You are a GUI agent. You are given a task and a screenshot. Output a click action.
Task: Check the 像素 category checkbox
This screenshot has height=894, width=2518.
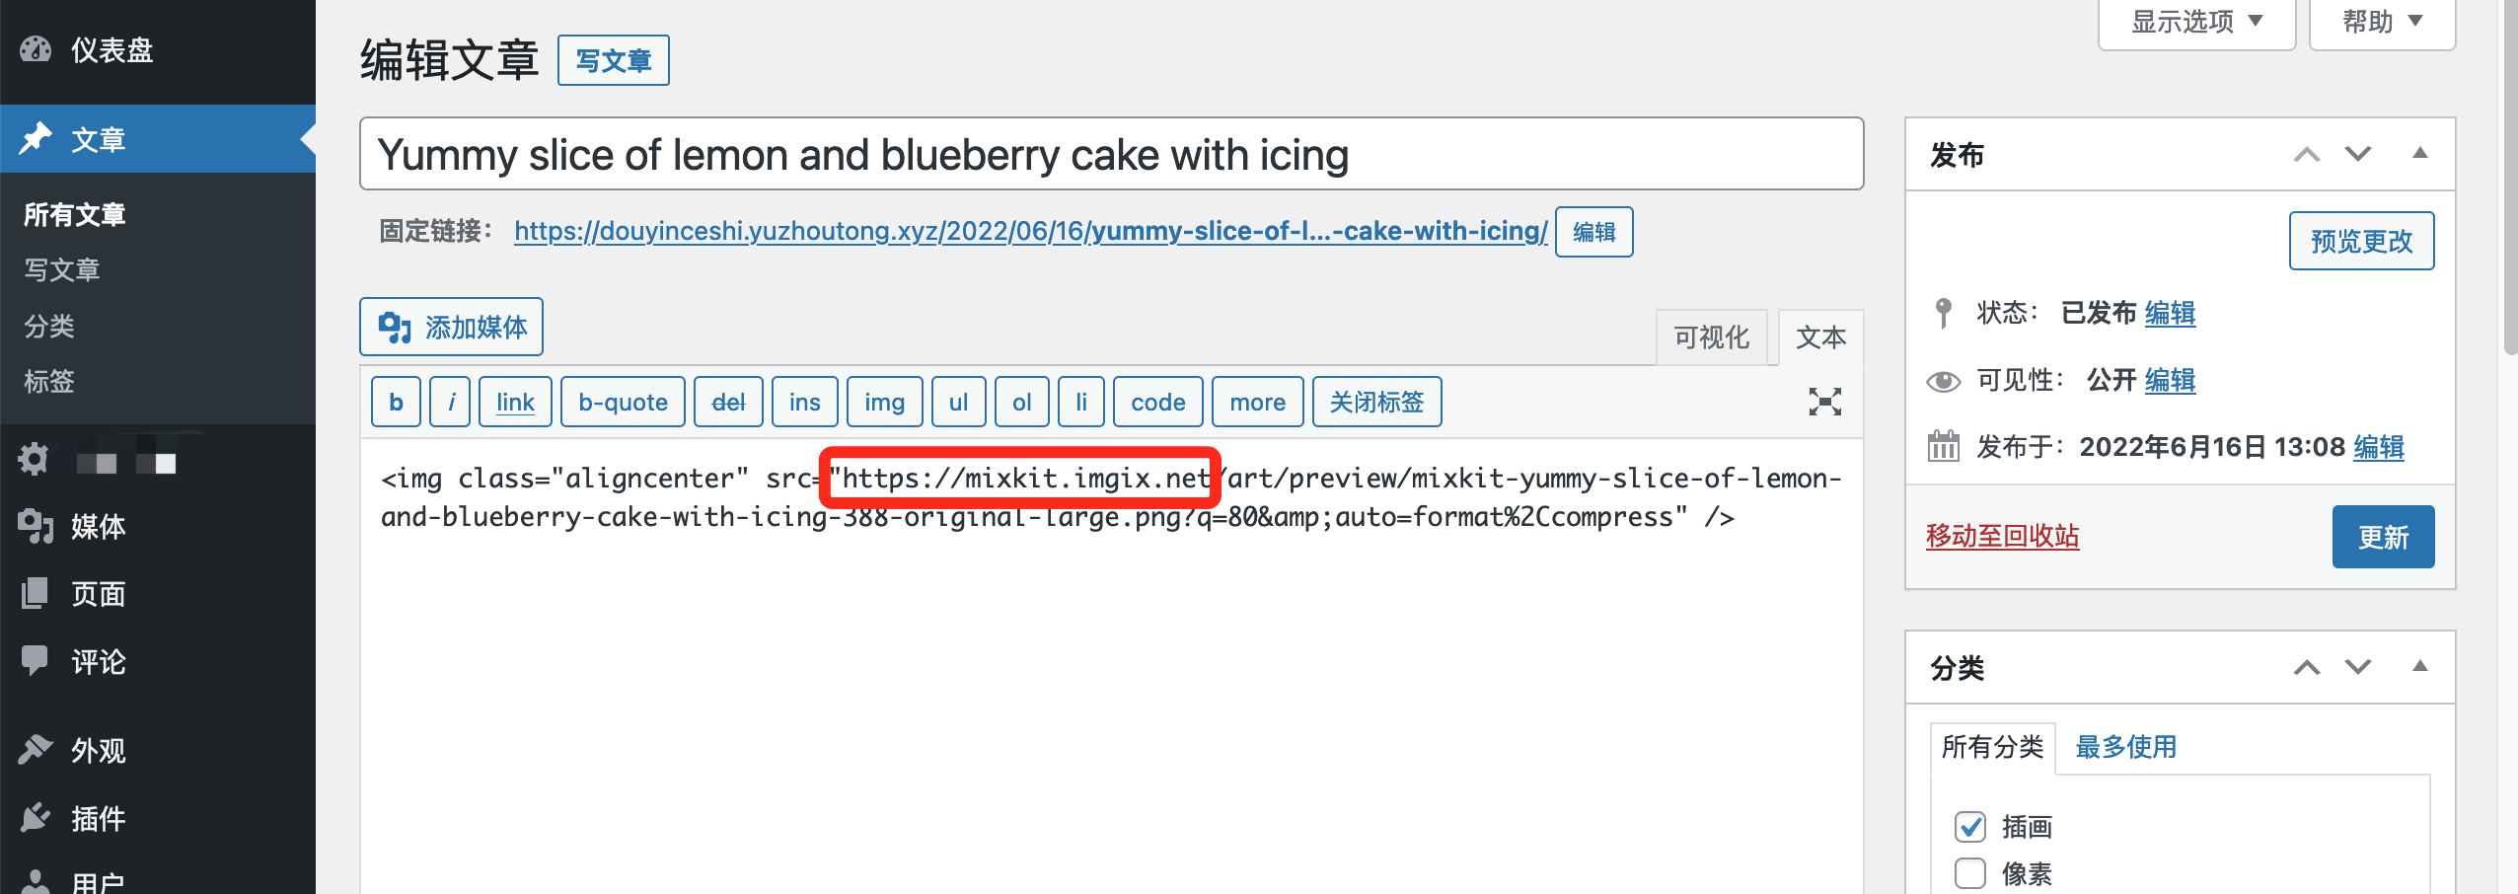pyautogui.click(x=1969, y=873)
